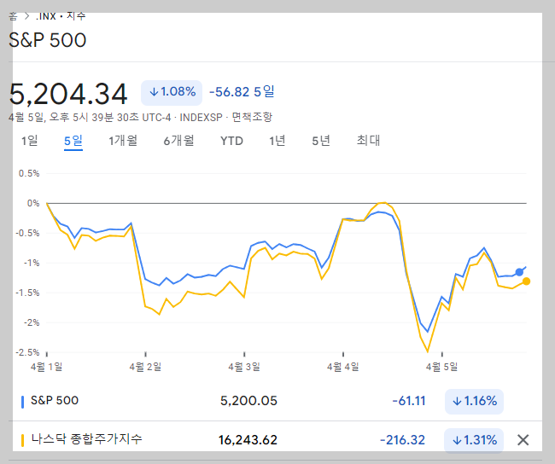Click the 4월 4일 axis date label
Viewport: 555px width, 464px height.
[342, 367]
